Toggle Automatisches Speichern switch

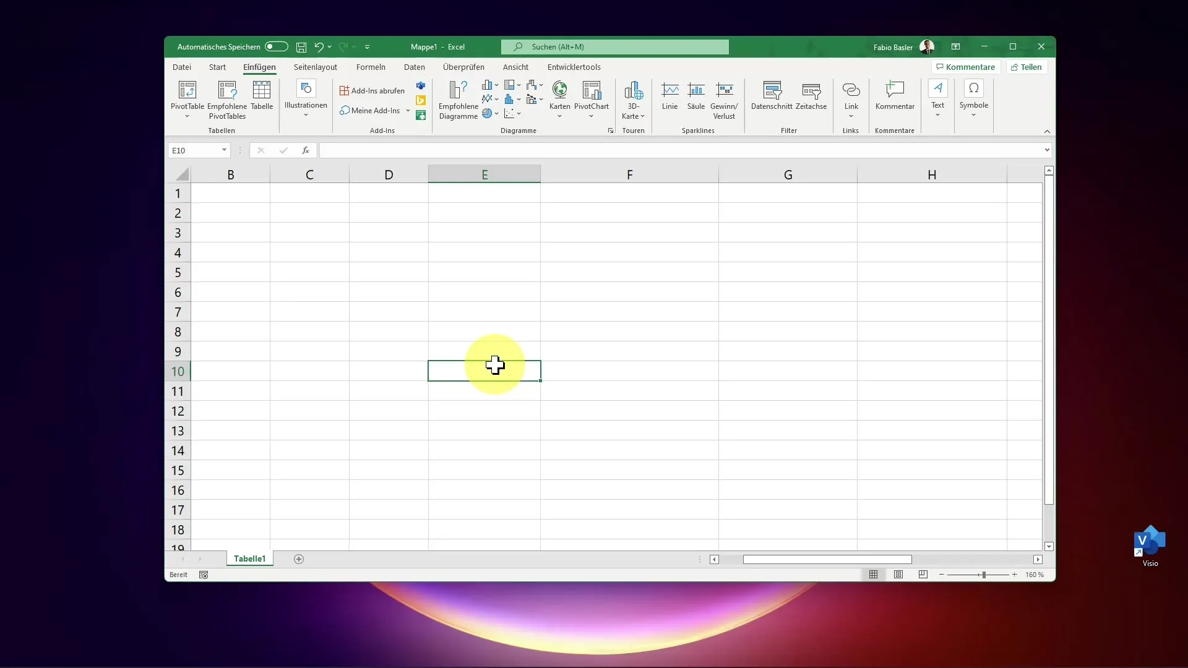coord(276,46)
